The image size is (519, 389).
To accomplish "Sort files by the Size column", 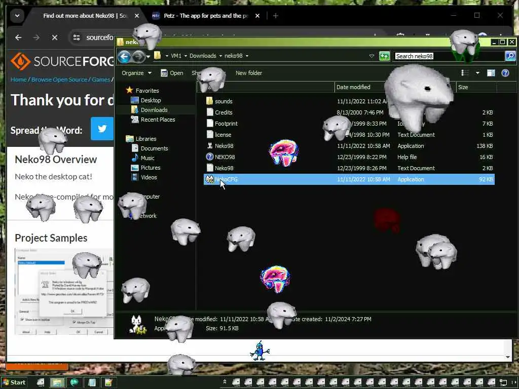I will tap(476, 87).
